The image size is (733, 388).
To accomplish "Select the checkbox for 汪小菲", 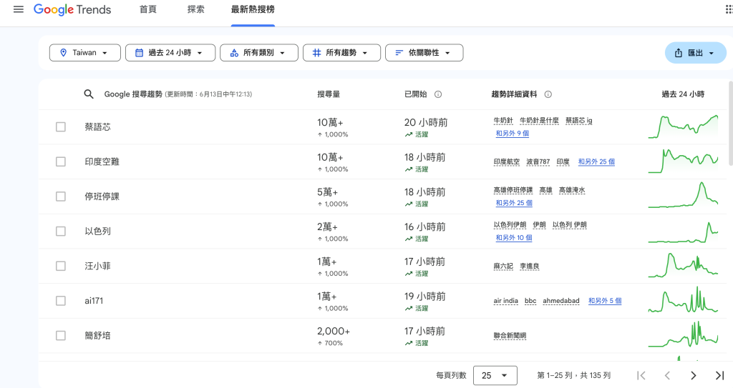I will pos(61,266).
